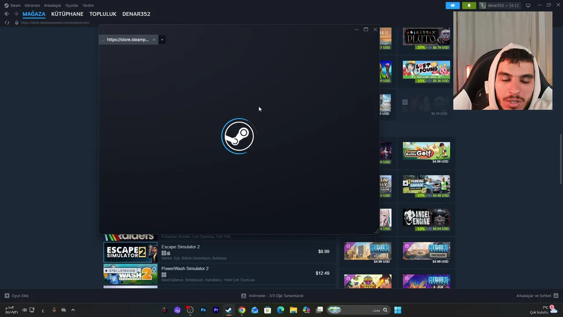Go to TOPLULUK section
This screenshot has width=563, height=317.
click(103, 14)
